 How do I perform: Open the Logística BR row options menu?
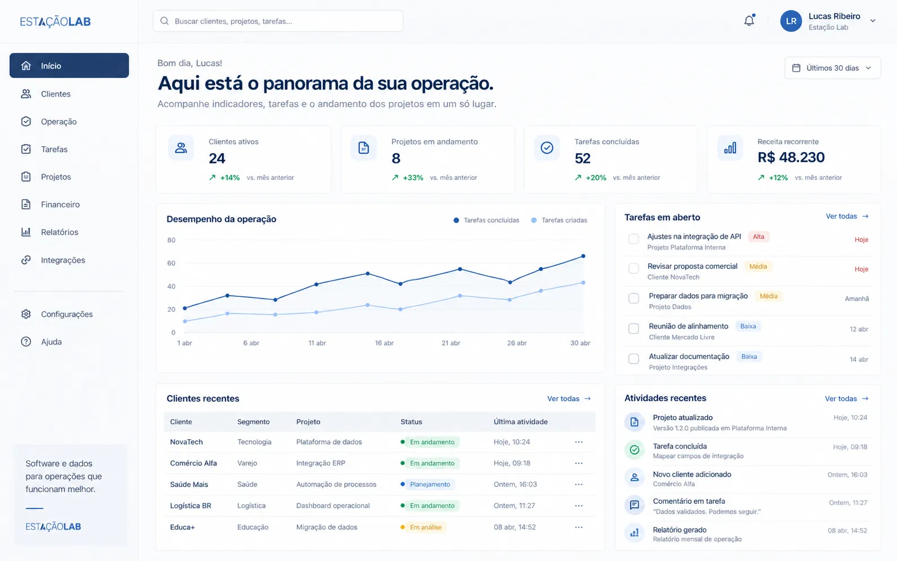(579, 506)
